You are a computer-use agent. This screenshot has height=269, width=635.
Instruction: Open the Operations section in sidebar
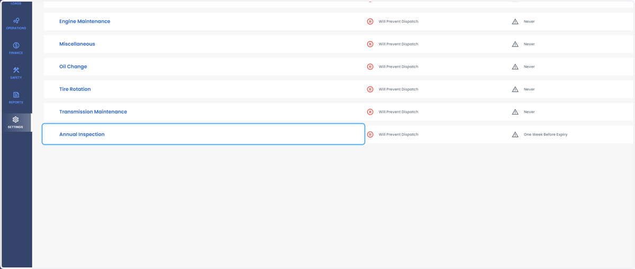click(16, 23)
